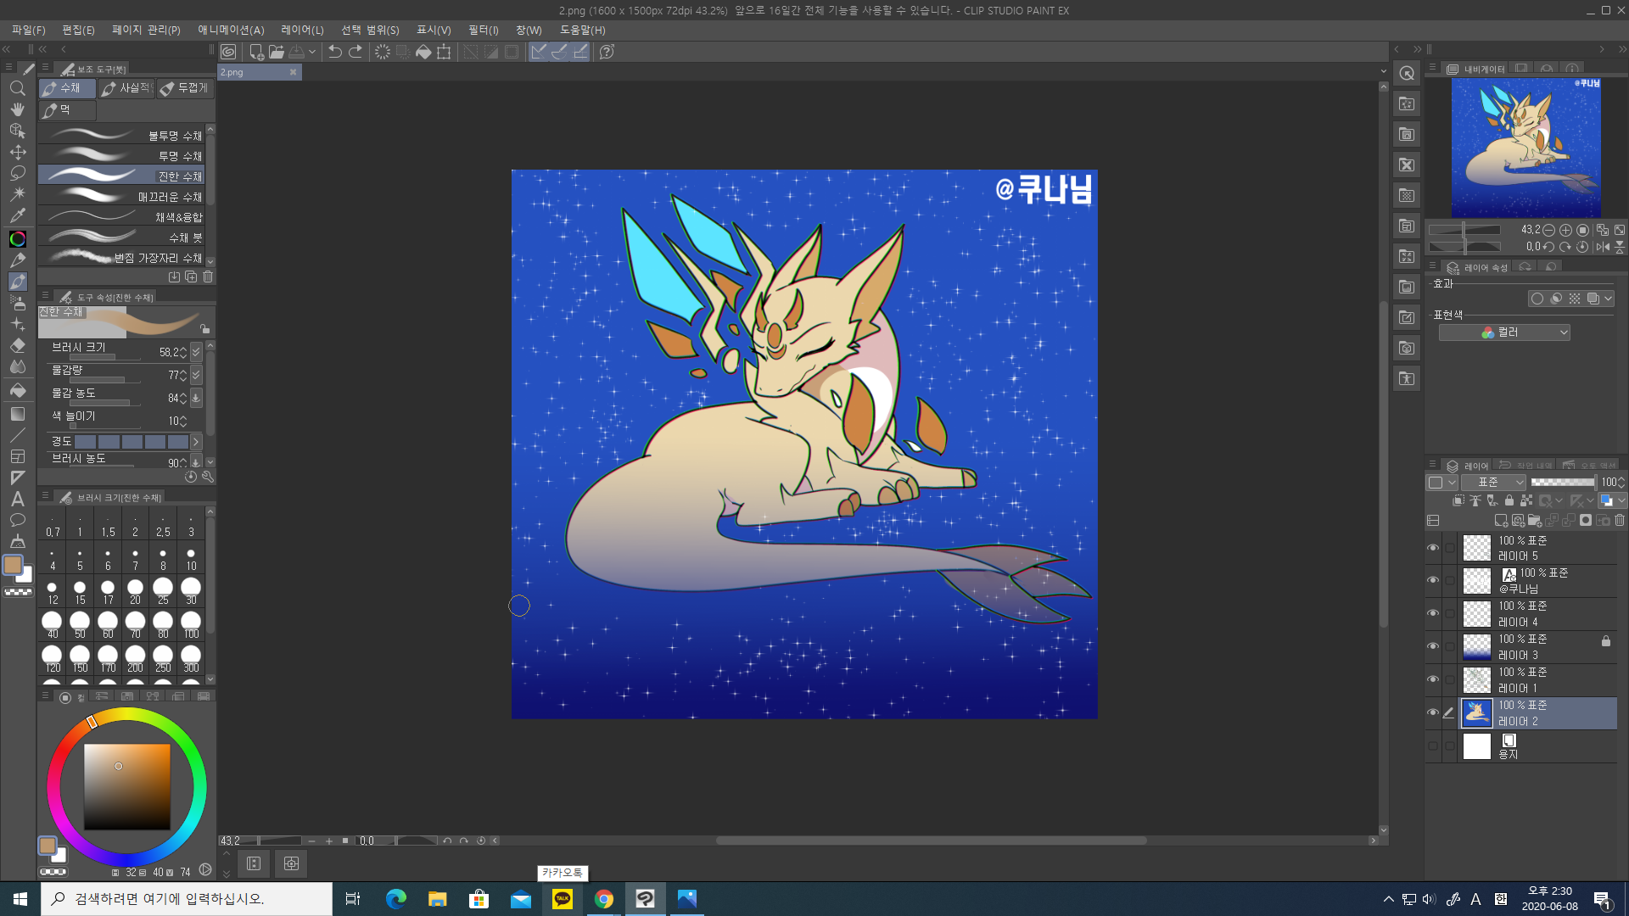Click the New document icon
Viewport: 1629px width, 916px height.
[x=256, y=52]
